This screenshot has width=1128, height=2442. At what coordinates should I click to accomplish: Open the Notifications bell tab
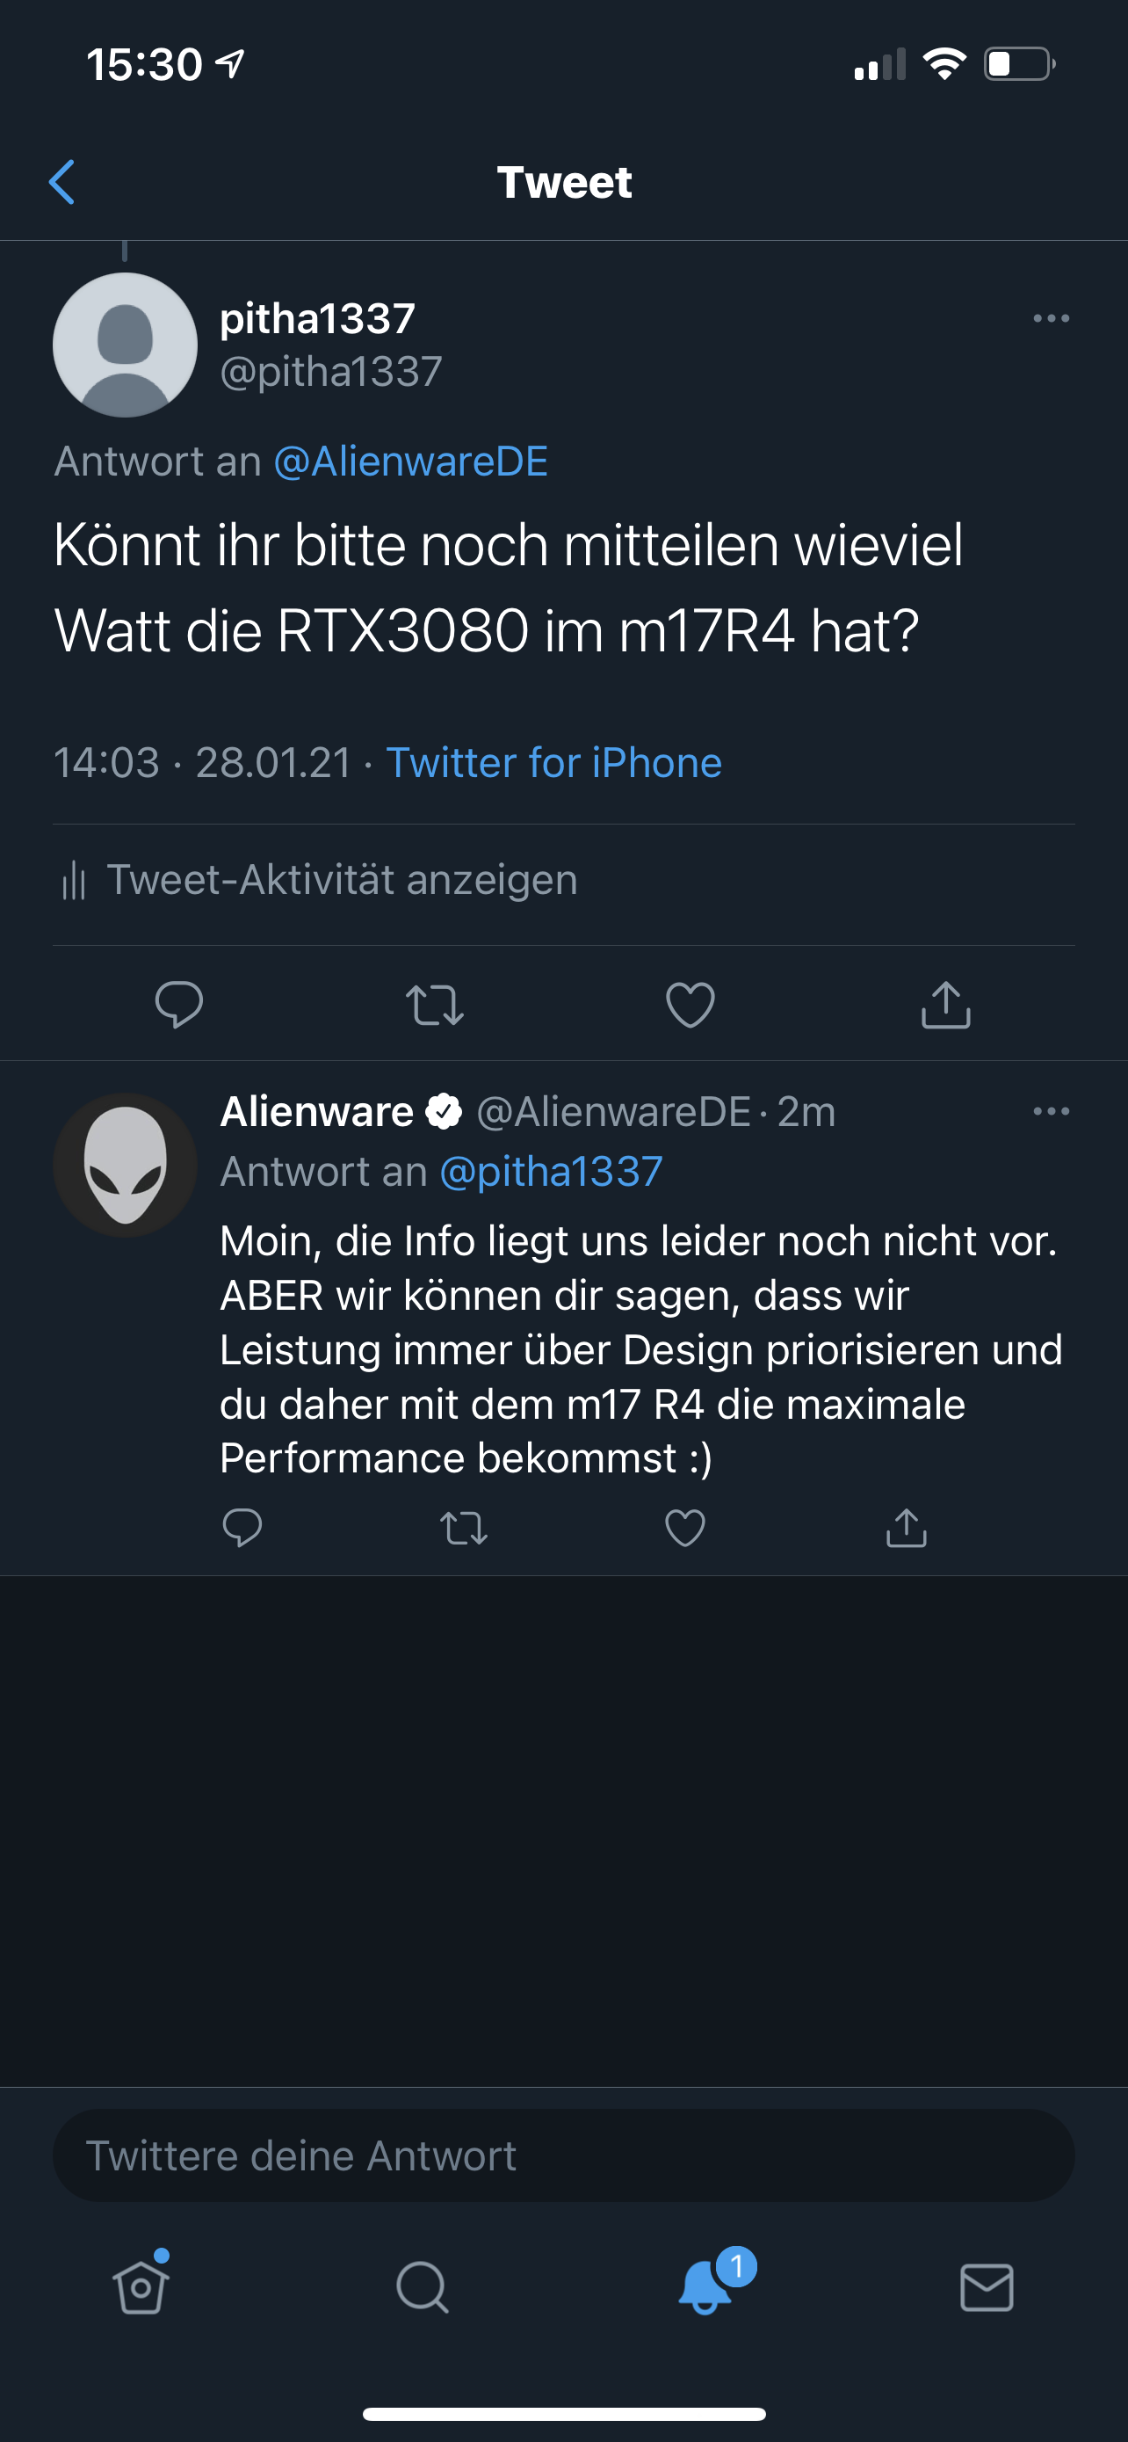coord(705,2287)
